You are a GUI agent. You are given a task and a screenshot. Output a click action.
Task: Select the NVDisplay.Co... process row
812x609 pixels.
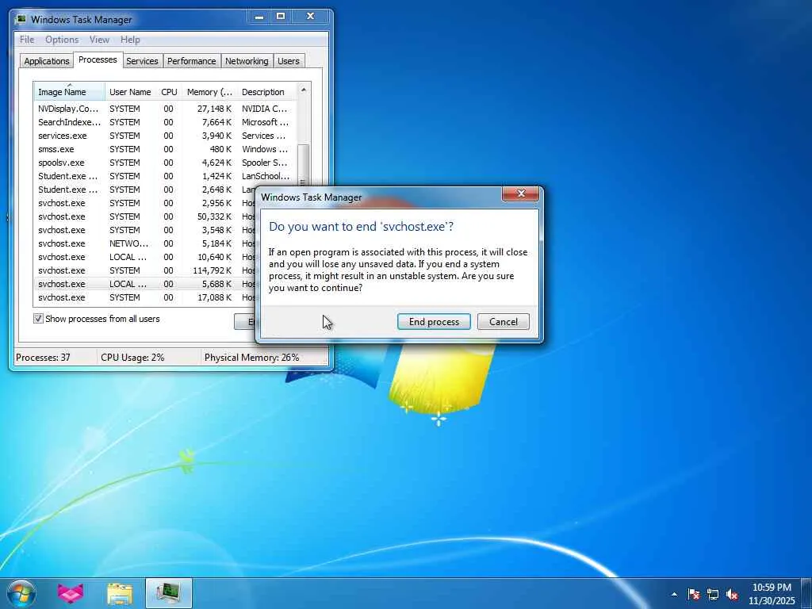[166, 109]
